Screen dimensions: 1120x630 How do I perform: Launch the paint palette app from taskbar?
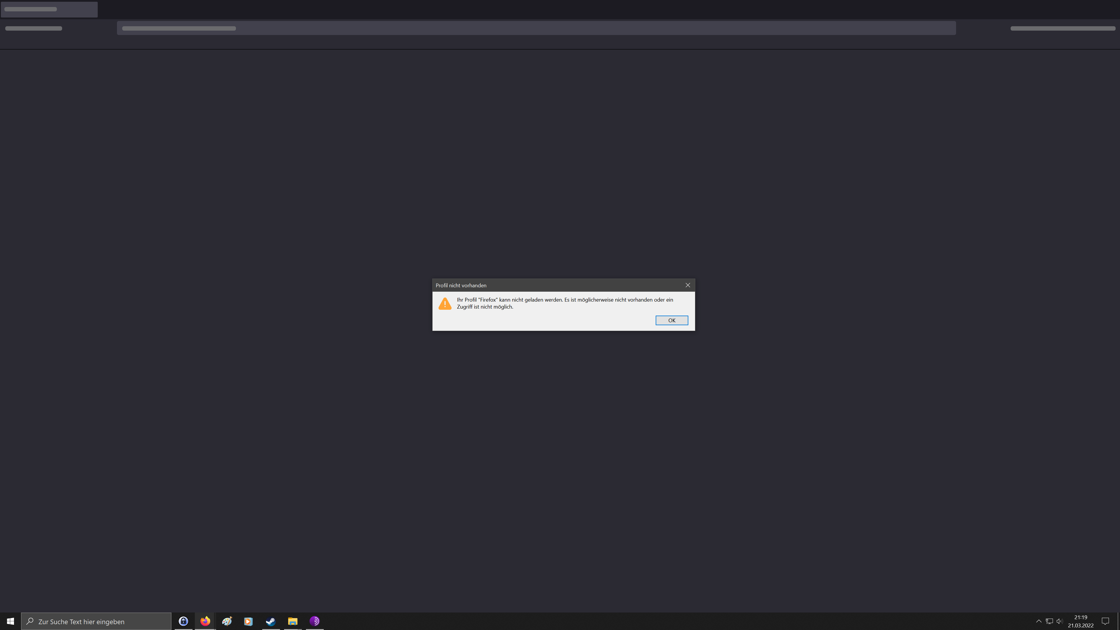tap(227, 621)
